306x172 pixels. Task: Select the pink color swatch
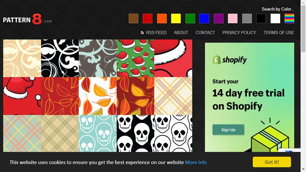233,18
